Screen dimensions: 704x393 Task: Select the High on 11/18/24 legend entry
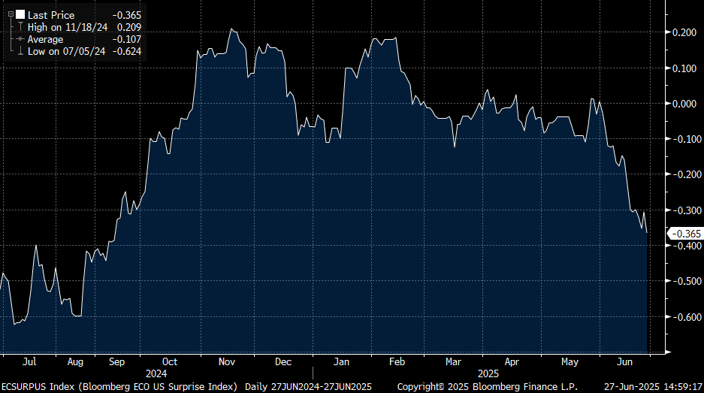[x=63, y=27]
